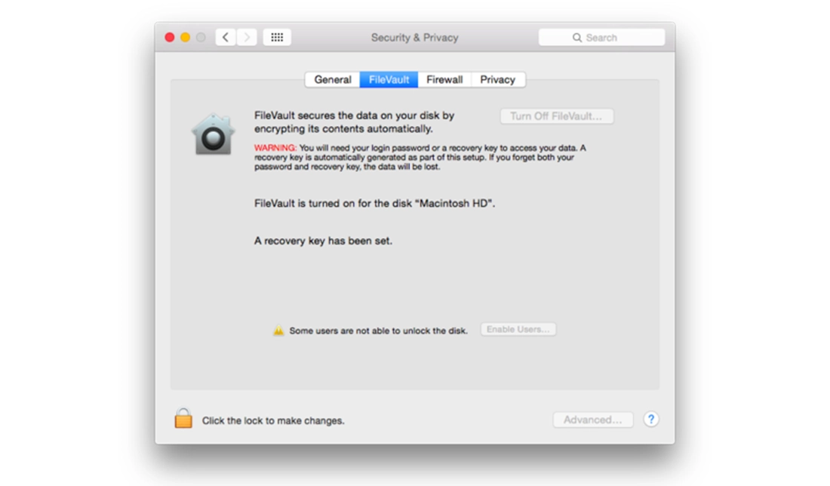The height and width of the screenshot is (486, 830).
Task: Click the magnifying glass in the search field
Action: click(577, 36)
